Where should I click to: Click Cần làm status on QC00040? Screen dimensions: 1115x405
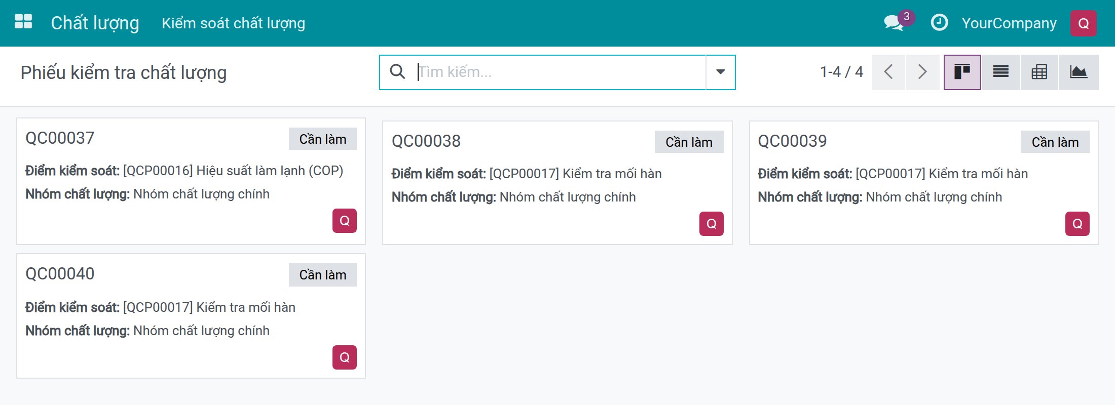coord(323,275)
